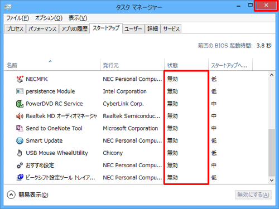Select Realtek HD オーディオマネージャ entry
This screenshot has width=279, height=209.
61,116
